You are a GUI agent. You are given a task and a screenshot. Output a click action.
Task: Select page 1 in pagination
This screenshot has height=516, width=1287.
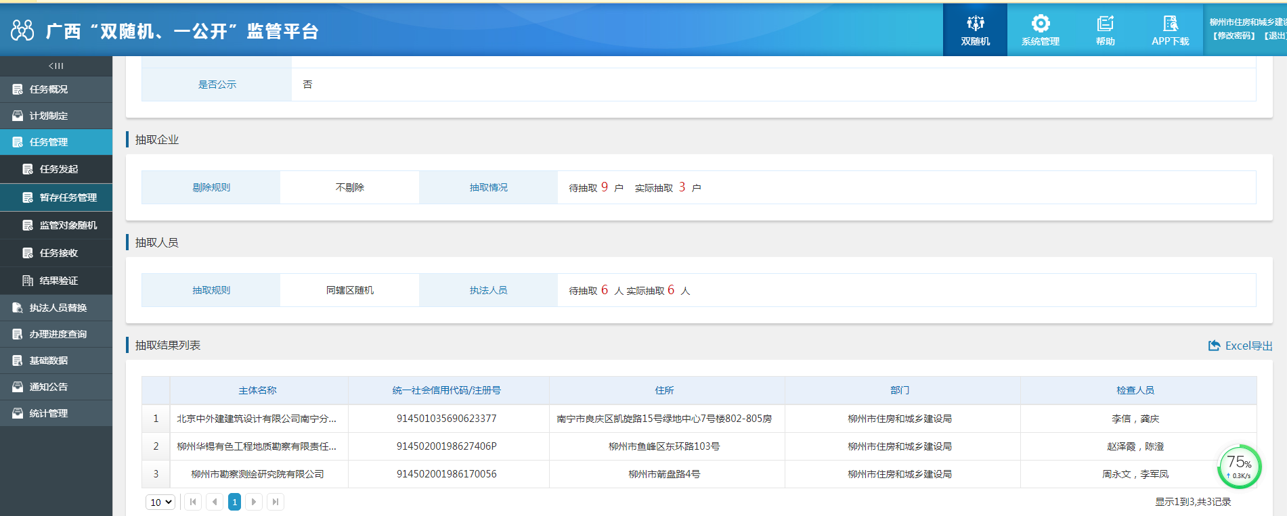234,502
